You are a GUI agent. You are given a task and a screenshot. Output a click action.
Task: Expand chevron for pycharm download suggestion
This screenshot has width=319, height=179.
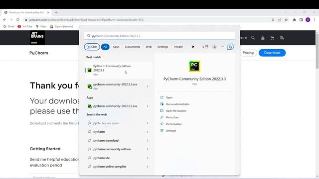pos(148,140)
